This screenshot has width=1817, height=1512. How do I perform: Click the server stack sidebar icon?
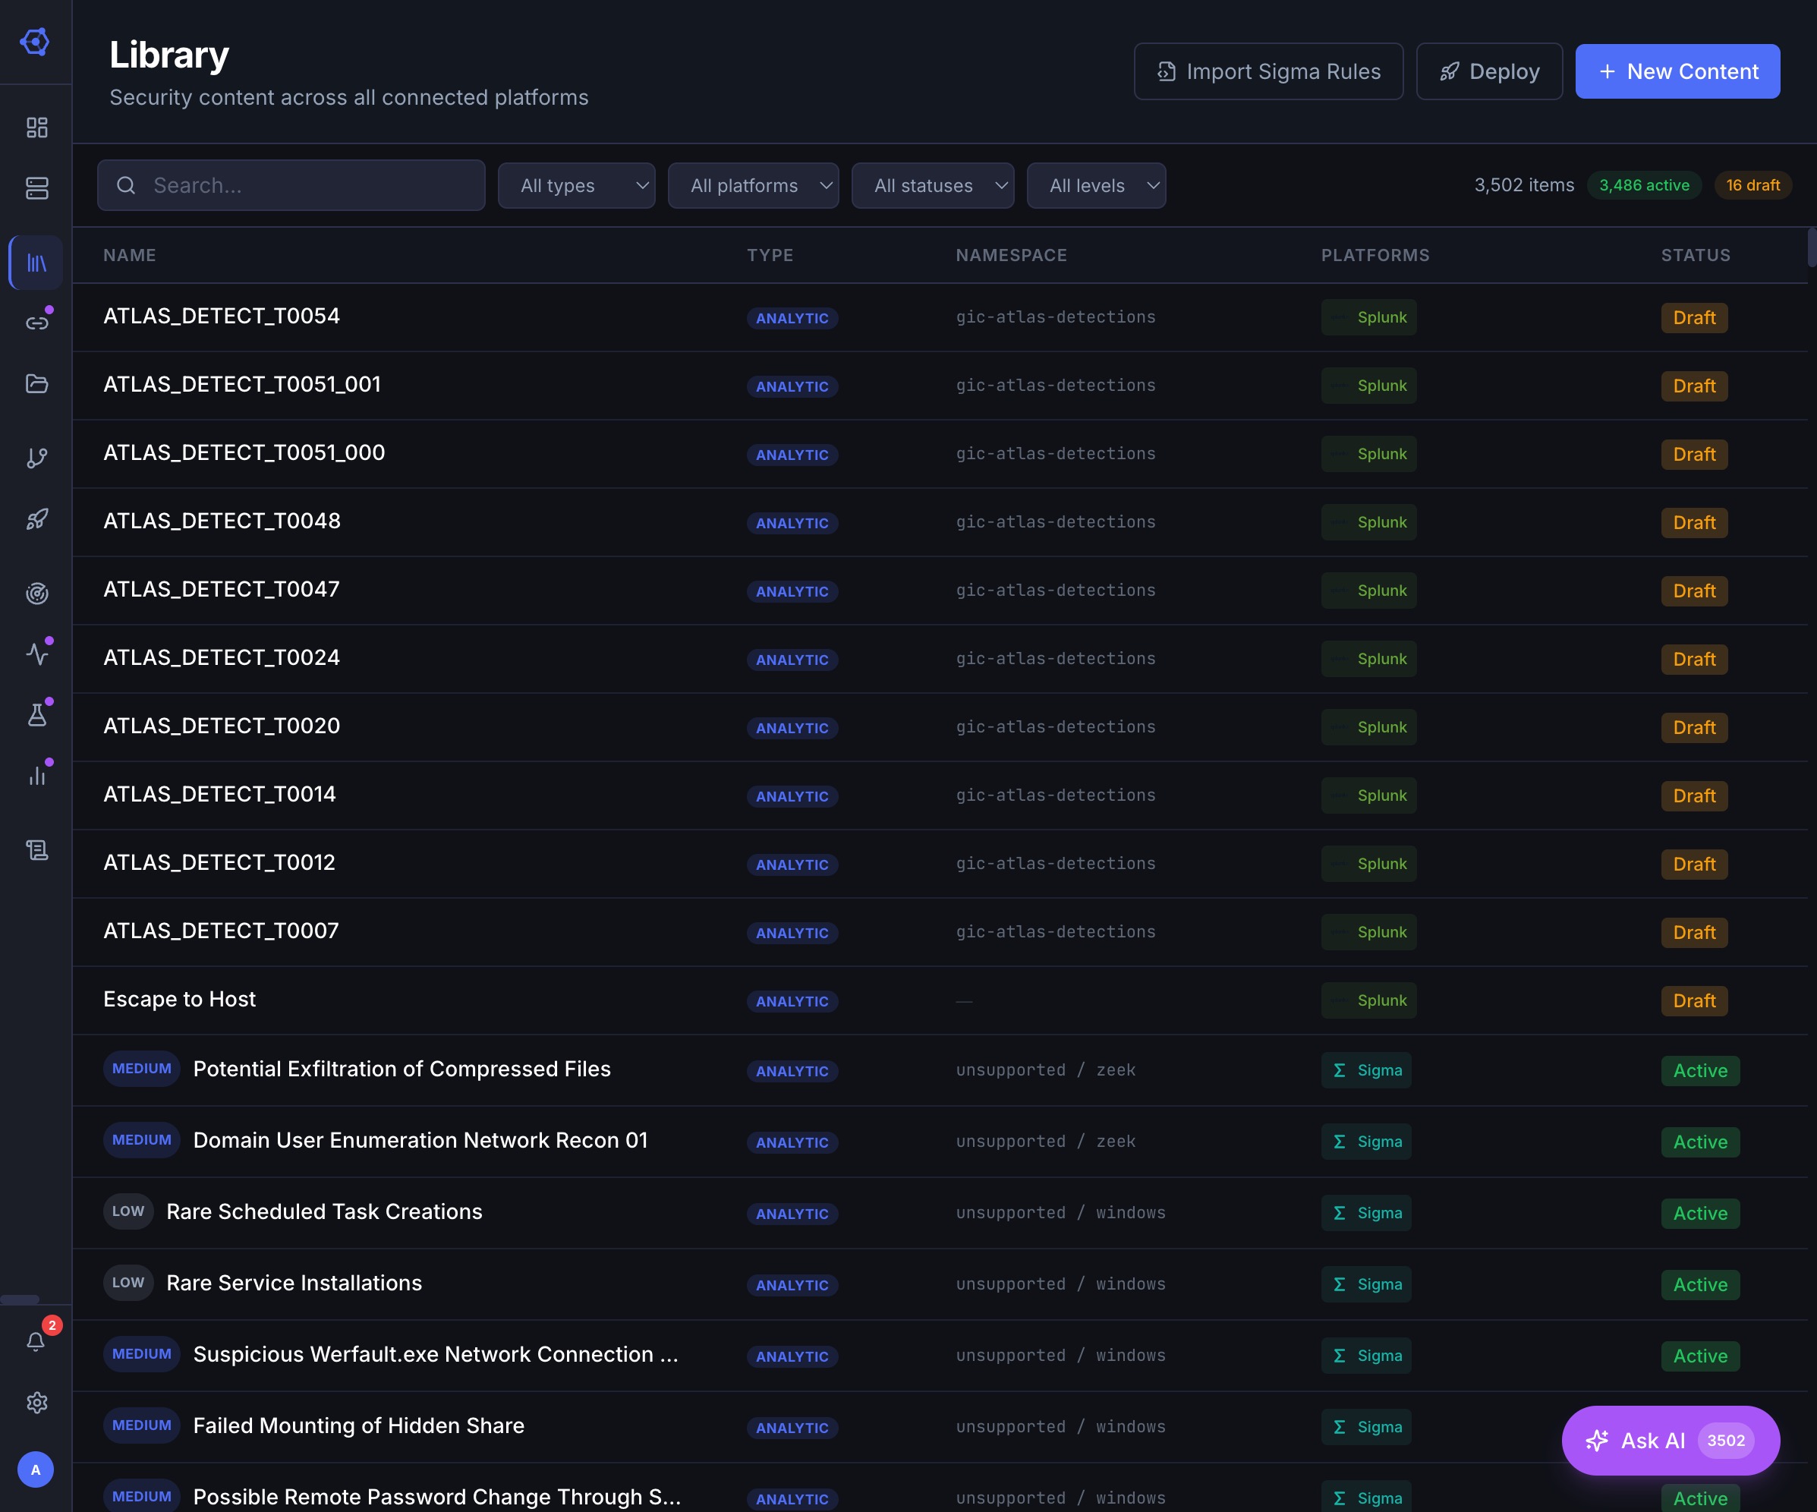[x=36, y=189]
